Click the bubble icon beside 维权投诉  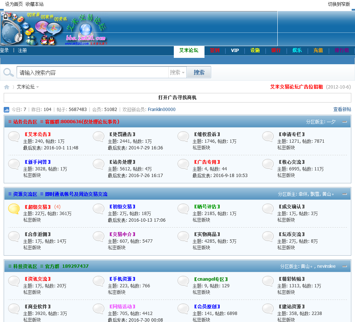[x=183, y=136]
